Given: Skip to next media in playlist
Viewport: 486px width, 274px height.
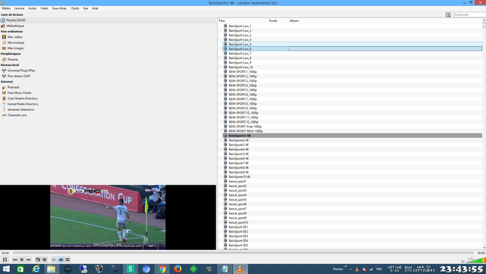Looking at the screenshot, I should pos(29,259).
